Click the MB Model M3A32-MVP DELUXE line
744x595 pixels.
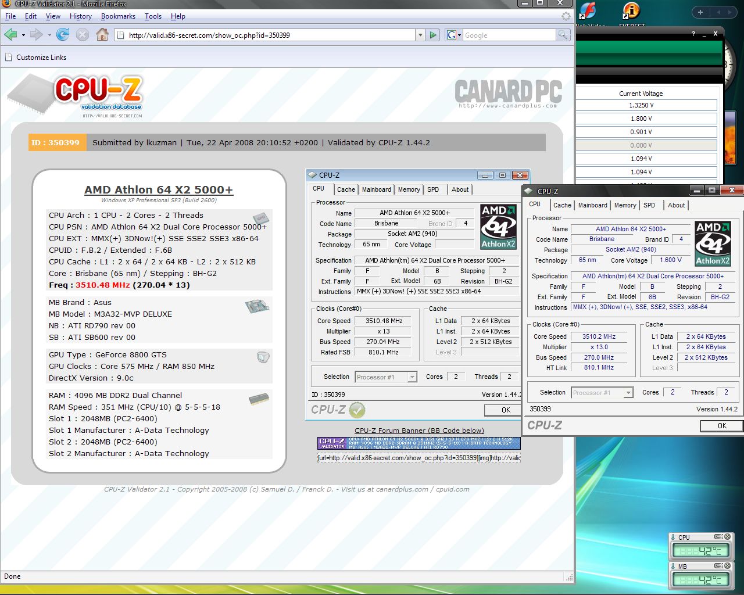tap(110, 314)
